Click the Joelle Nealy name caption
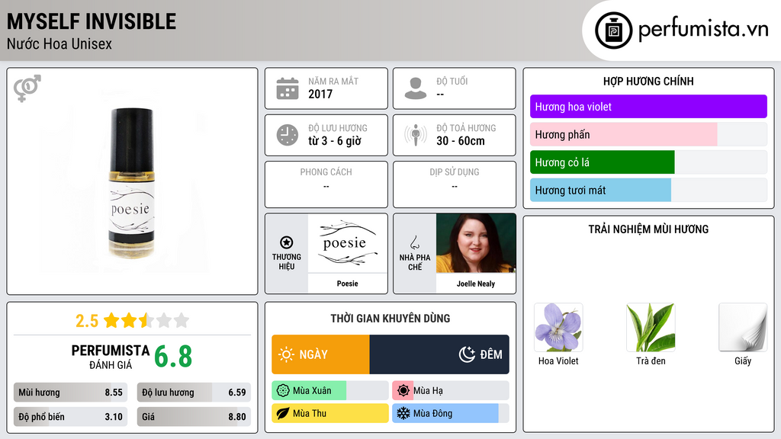This screenshot has width=781, height=439. click(x=476, y=284)
